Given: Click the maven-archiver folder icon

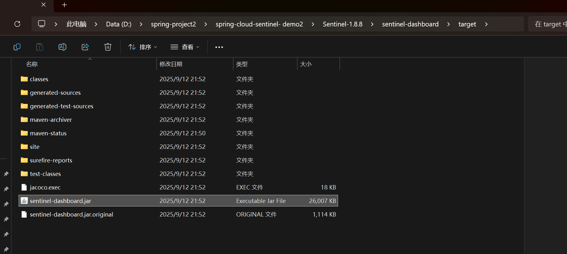Looking at the screenshot, I should 24,119.
